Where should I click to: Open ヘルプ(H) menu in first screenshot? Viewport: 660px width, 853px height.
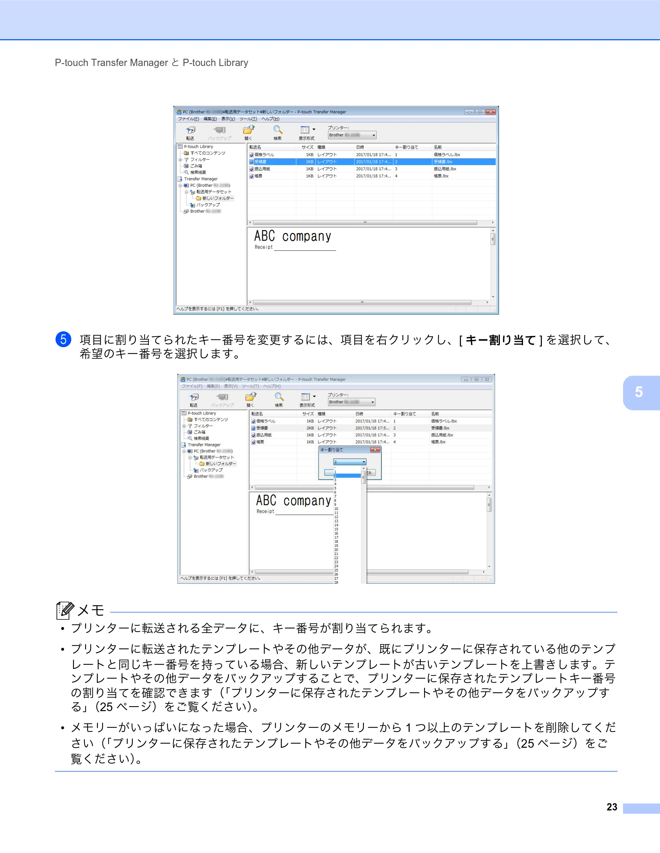[271, 119]
